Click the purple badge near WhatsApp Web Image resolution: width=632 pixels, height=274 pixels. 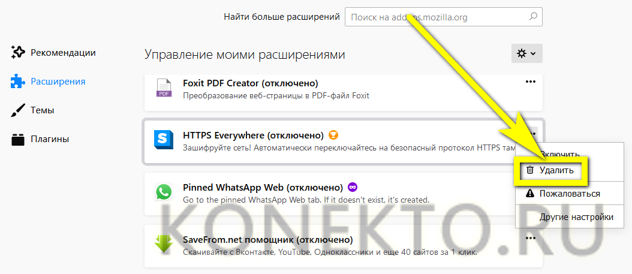[353, 187]
